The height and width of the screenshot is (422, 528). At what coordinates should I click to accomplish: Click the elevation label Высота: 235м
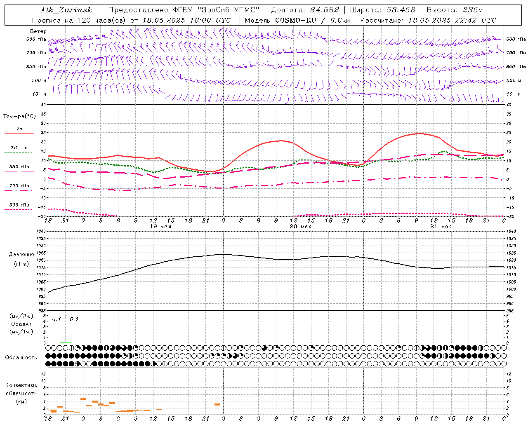click(455, 10)
